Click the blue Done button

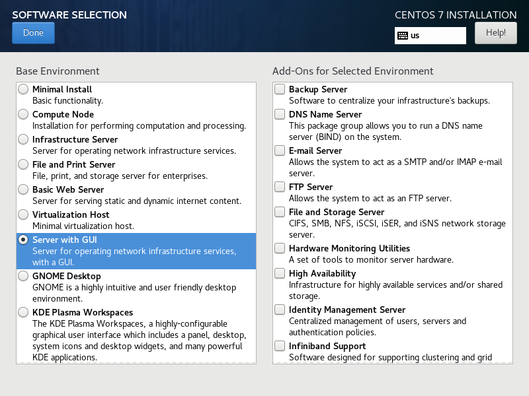tap(33, 33)
